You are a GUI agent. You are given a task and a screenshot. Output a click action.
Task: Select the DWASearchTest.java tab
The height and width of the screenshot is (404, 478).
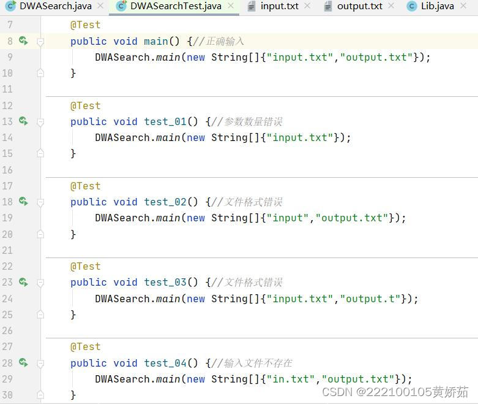coord(176,6)
